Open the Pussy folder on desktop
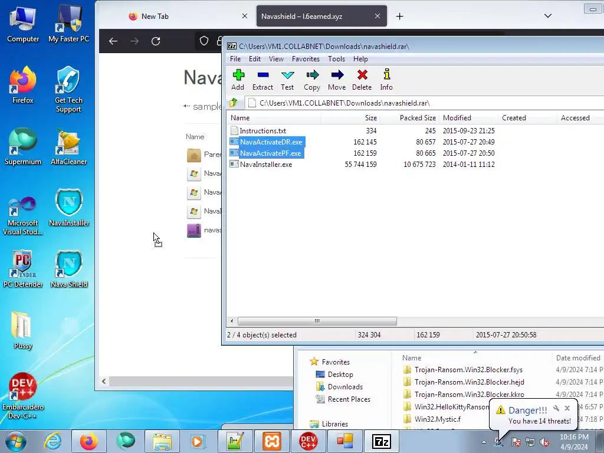The image size is (604, 453). coord(23,330)
